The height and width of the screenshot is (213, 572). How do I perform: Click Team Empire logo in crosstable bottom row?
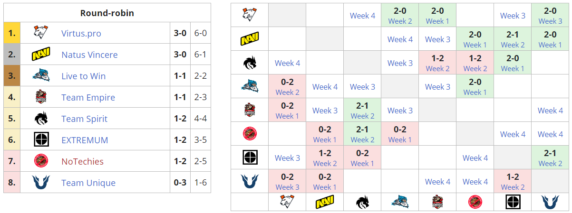coord(437,202)
